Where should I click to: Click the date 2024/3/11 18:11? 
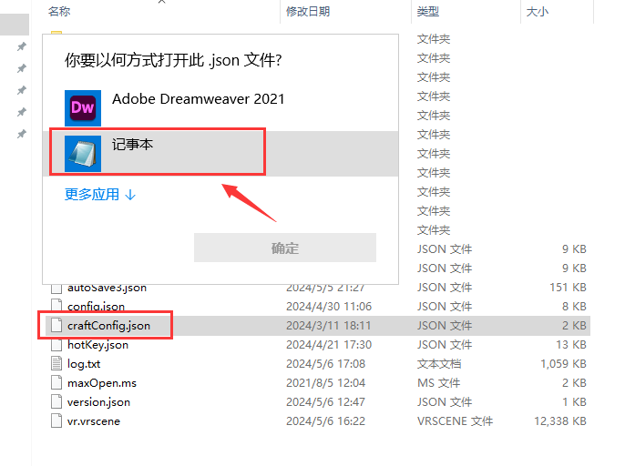coord(328,326)
